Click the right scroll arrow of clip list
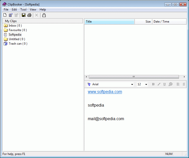This screenshot has height=158, width=189. (x=184, y=77)
